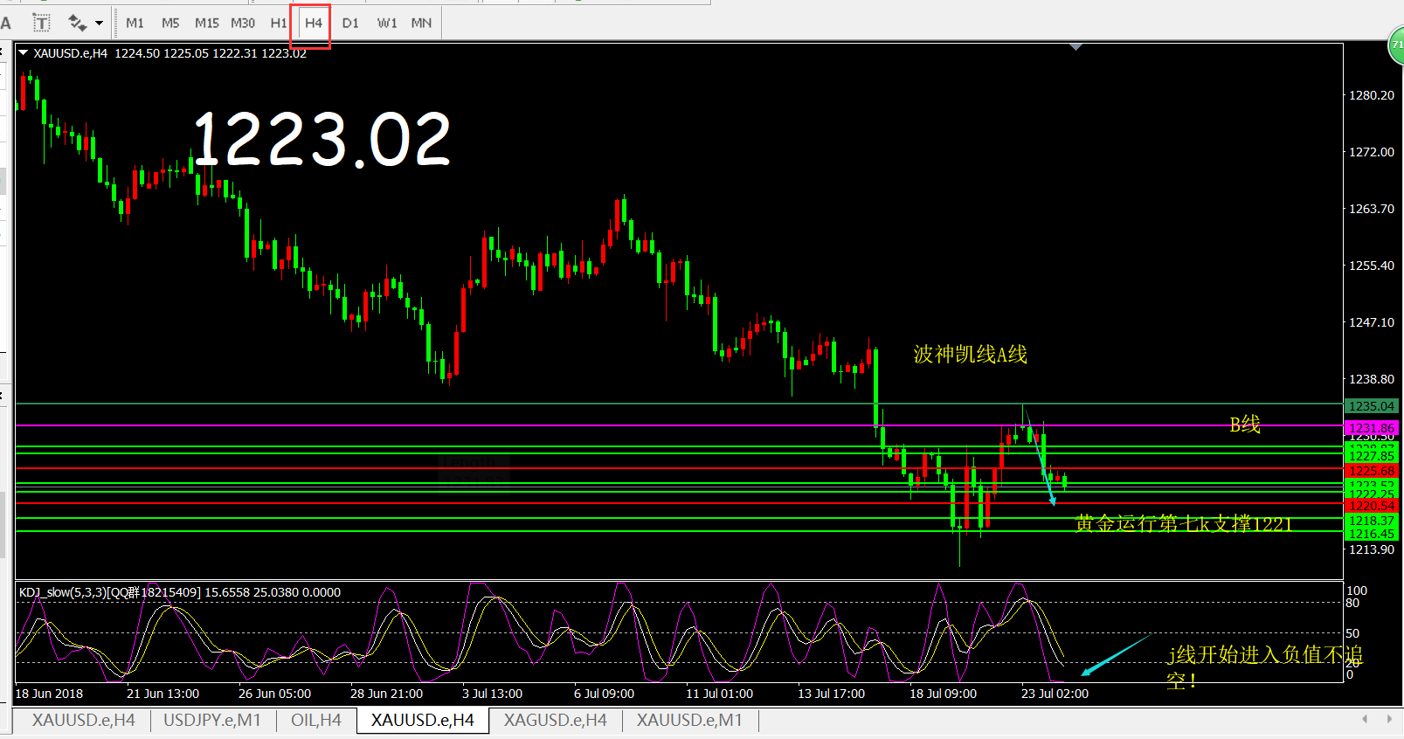This screenshot has width=1404, height=739.
Task: Click the 1247.10 price axis value
Action: coord(1372,322)
